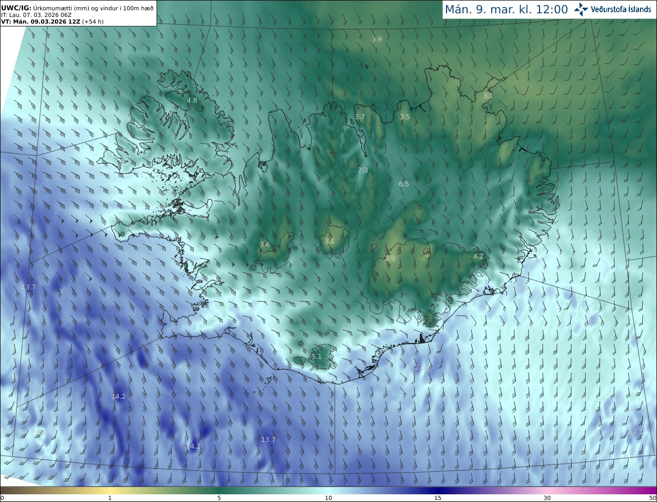
Task: Click the 7.3 value label
Action: click(x=363, y=170)
